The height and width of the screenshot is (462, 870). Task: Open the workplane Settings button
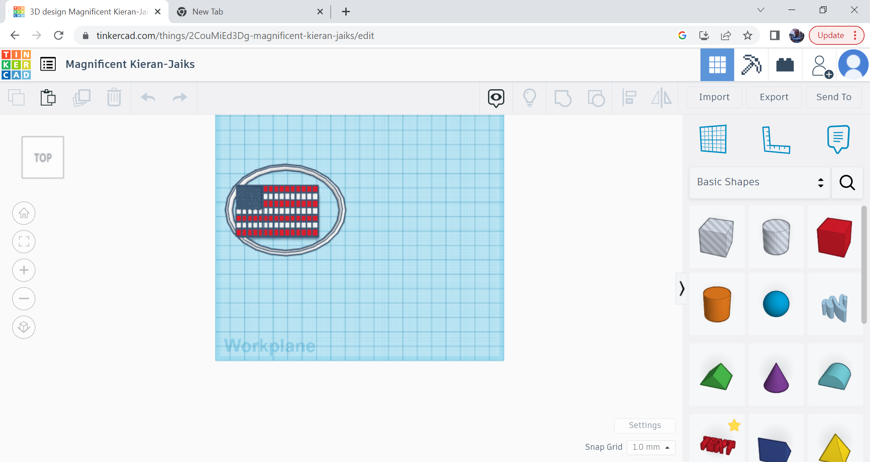pos(645,425)
